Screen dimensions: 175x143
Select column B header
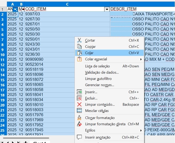pyautogui.click(x=21, y=4)
